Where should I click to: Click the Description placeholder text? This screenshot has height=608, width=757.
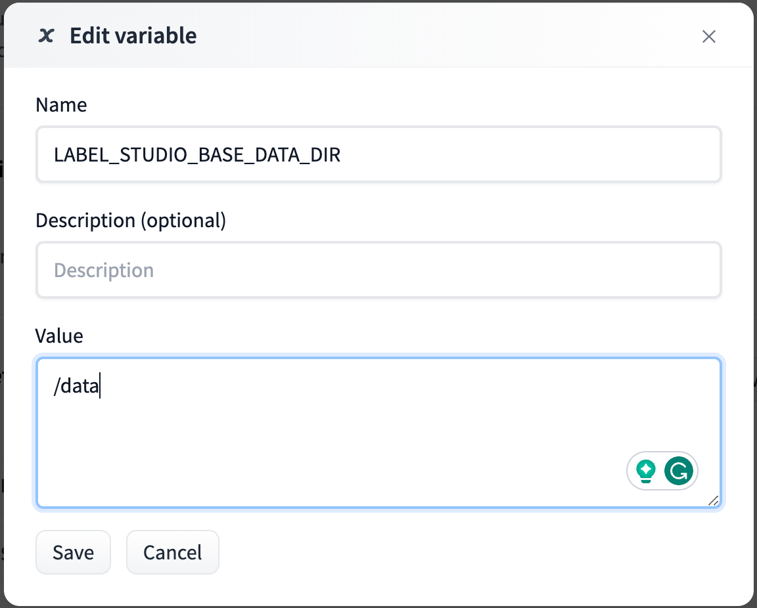[104, 270]
